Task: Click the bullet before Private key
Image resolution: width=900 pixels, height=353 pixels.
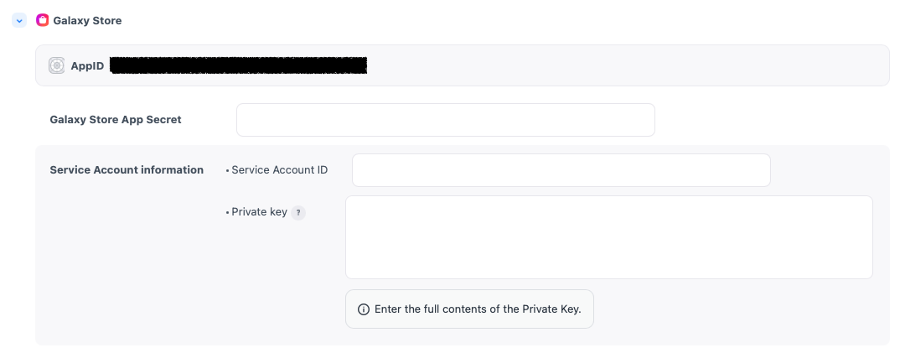Action: pyautogui.click(x=227, y=213)
